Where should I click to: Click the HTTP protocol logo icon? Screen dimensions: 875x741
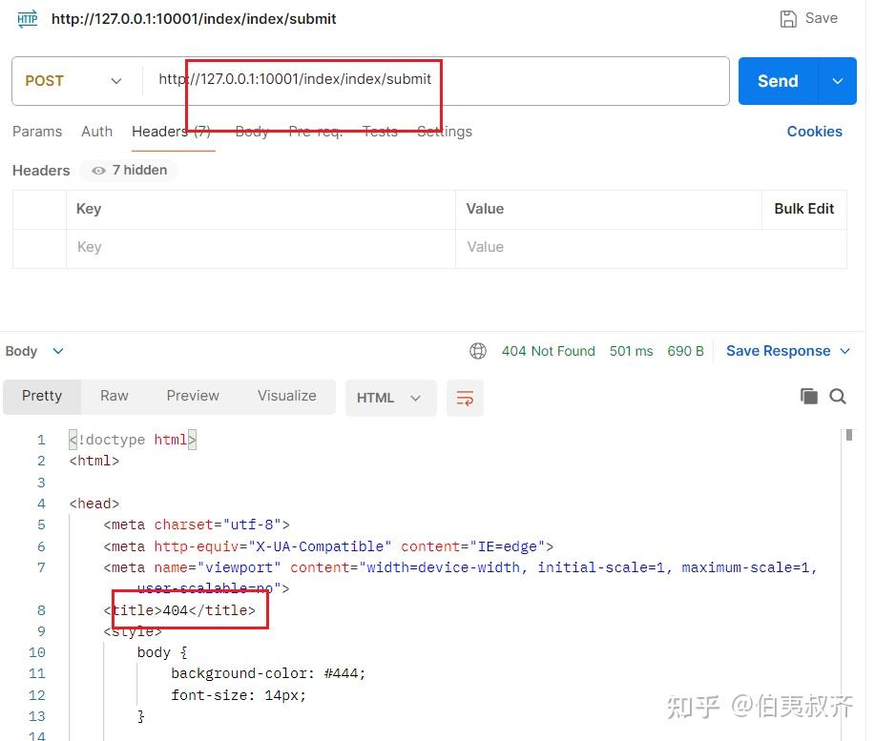[26, 18]
